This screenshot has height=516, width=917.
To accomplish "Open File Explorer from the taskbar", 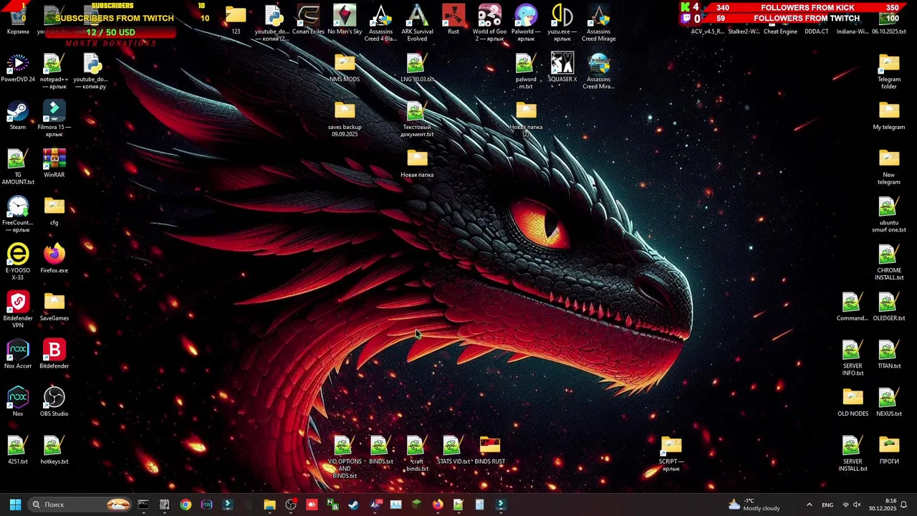I will (269, 505).
